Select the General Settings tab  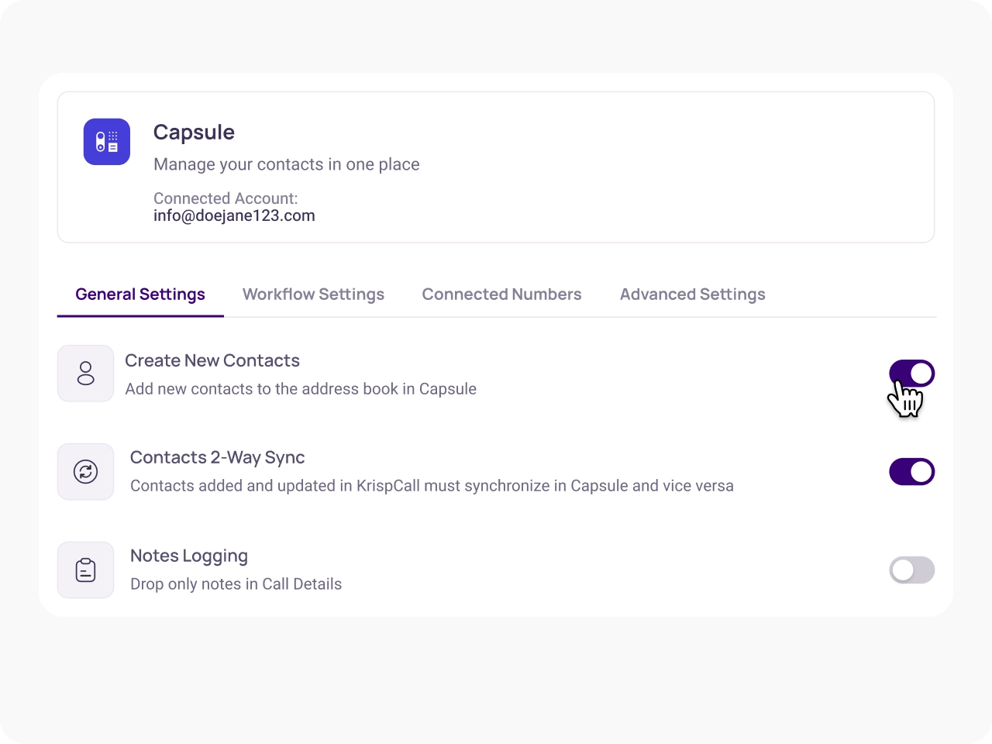pyautogui.click(x=140, y=294)
